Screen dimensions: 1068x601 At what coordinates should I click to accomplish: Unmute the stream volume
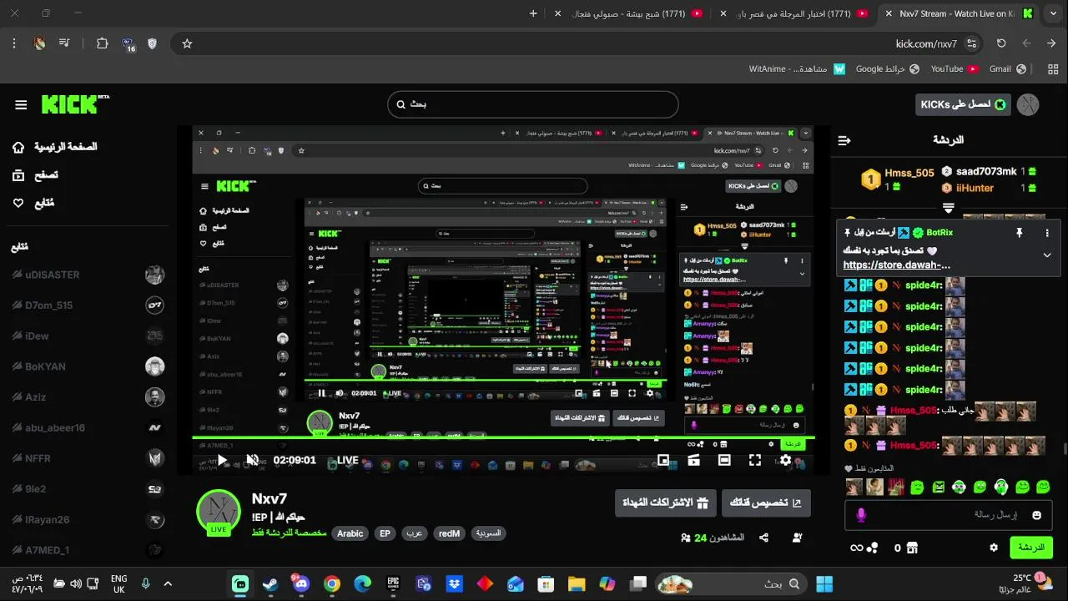(252, 460)
